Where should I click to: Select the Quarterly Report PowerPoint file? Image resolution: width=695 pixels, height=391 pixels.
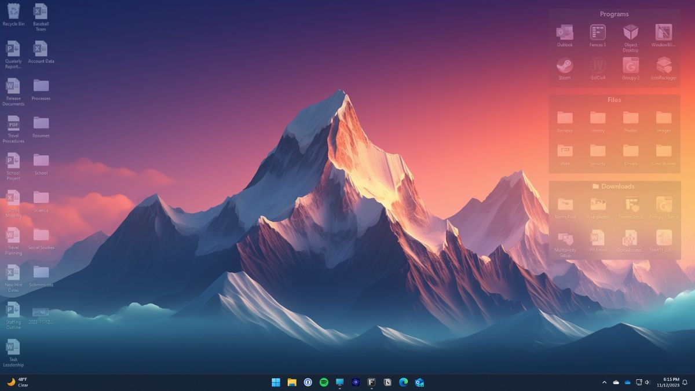(x=13, y=54)
